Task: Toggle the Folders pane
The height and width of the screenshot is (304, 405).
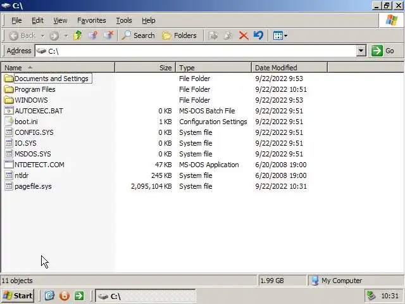Action: point(179,35)
